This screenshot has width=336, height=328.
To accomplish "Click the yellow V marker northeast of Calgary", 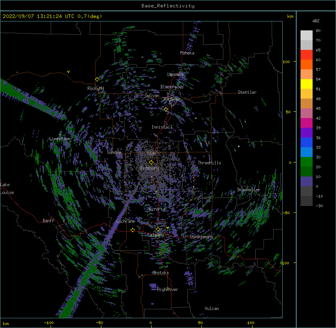I will coord(167,227).
